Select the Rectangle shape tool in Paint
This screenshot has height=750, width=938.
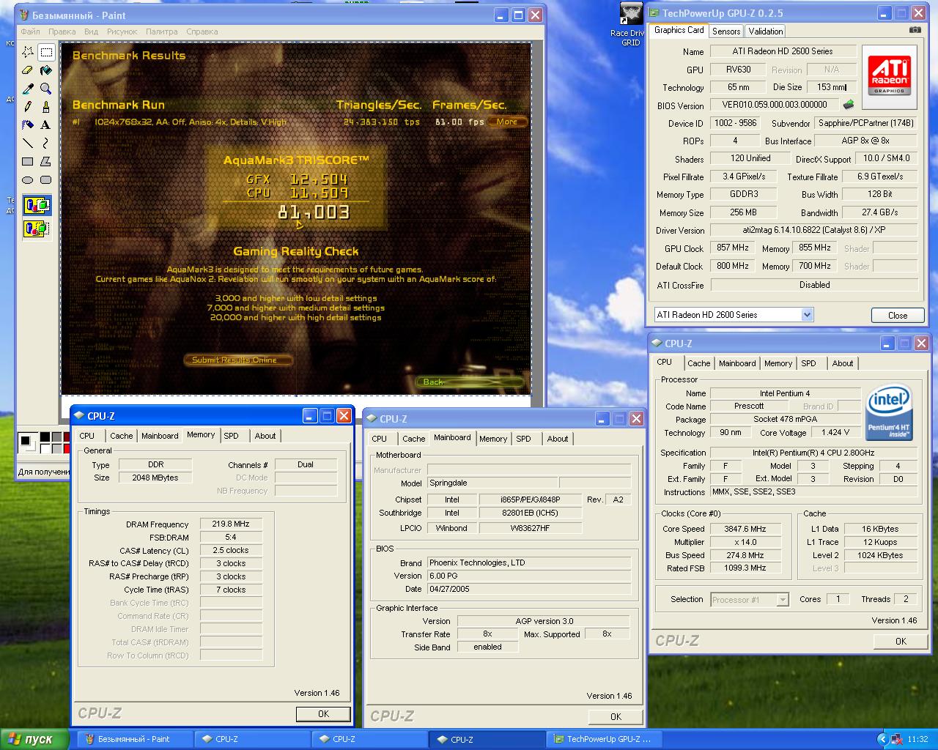pos(28,162)
